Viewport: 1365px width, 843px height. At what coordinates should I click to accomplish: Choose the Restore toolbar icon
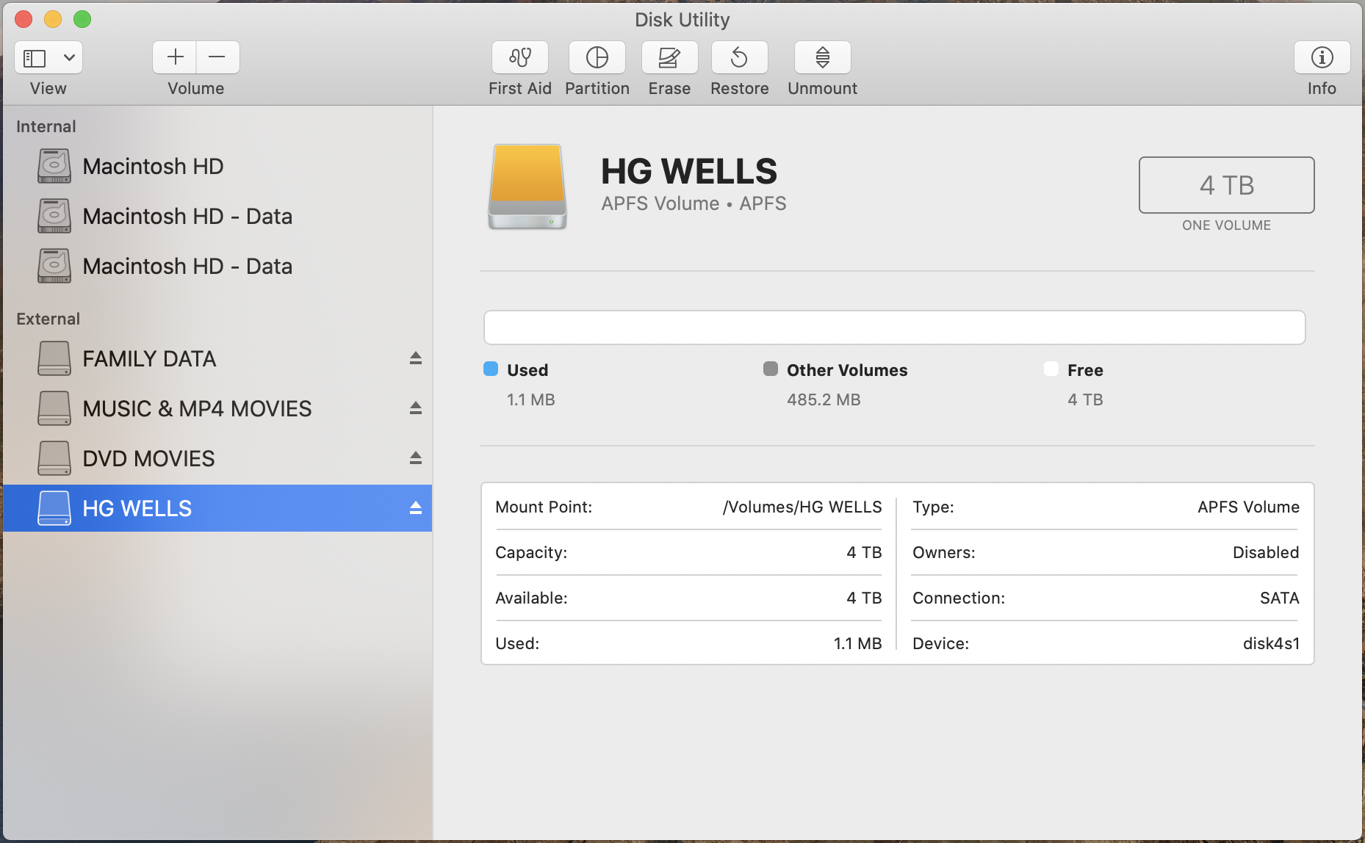click(x=740, y=57)
